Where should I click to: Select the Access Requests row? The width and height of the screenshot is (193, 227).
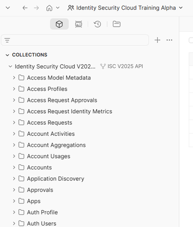click(x=89, y=123)
